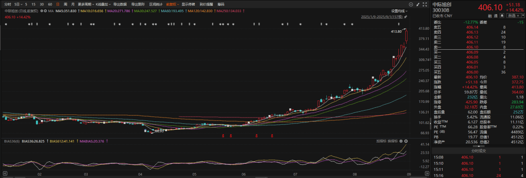Viewport: 526px width, 178px height.
Task: Click the clock-style circle icon above the chart
Action: point(411,4)
